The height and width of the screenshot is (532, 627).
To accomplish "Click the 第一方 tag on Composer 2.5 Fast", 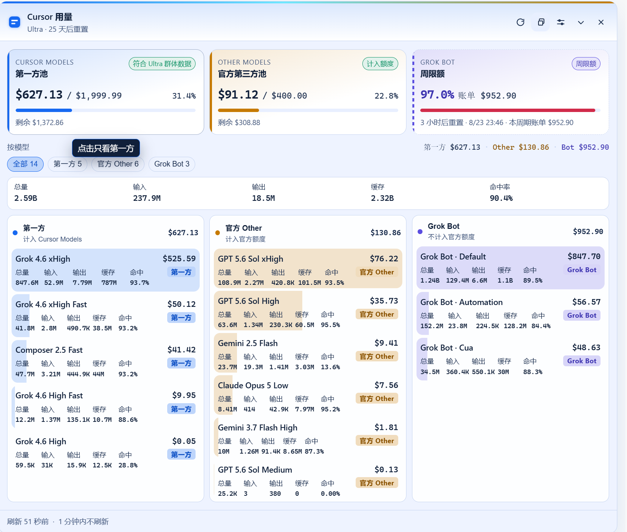I will point(181,363).
